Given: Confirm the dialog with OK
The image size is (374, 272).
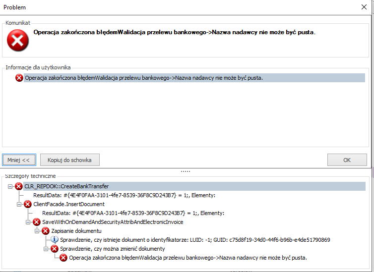Looking at the screenshot, I should pos(347,160).
